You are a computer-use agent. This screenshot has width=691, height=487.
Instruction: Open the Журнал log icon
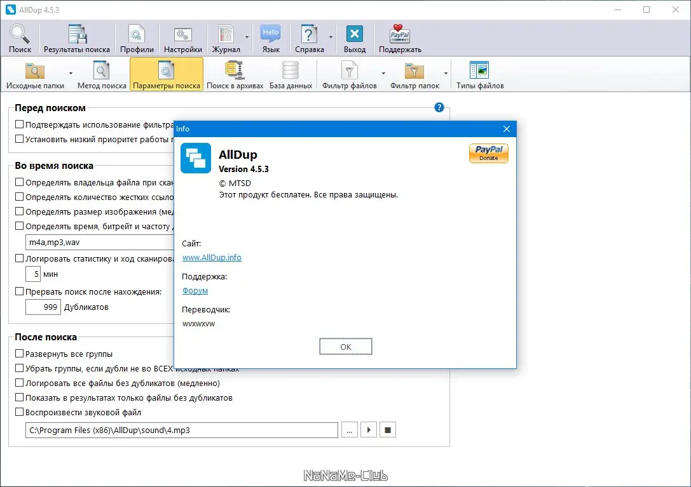pyautogui.click(x=226, y=34)
